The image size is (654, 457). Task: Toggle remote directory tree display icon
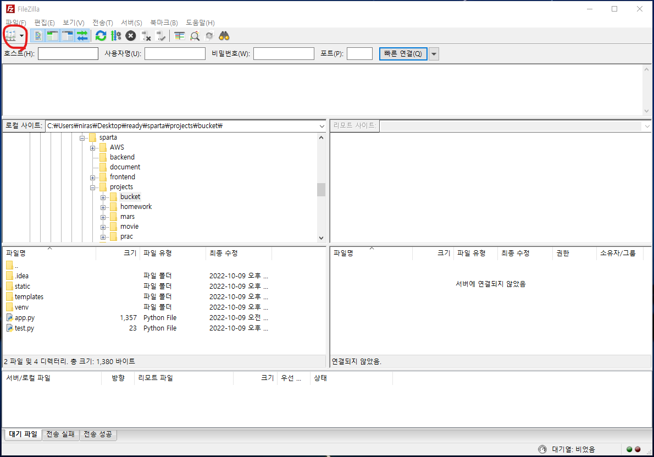point(67,36)
